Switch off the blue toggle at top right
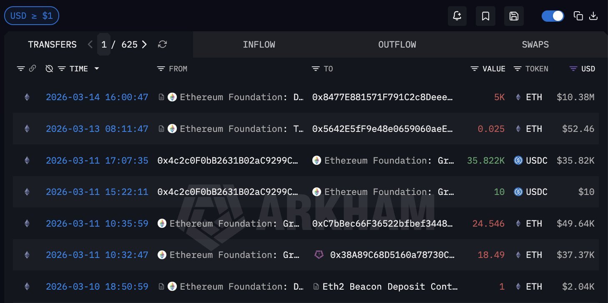 553,15
